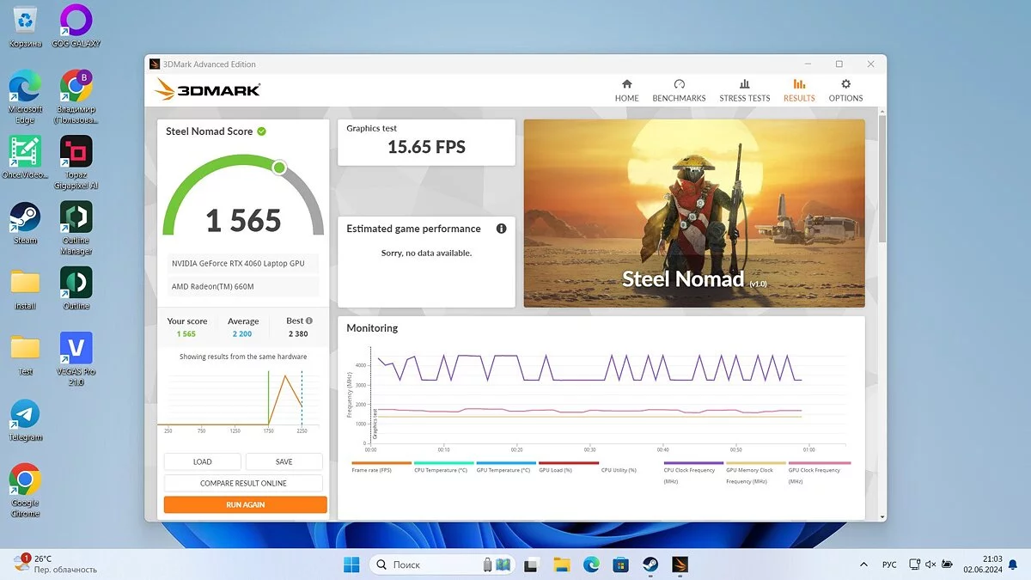1031x580 pixels.
Task: Click the Test folder on the desktop
Action: coord(26,355)
